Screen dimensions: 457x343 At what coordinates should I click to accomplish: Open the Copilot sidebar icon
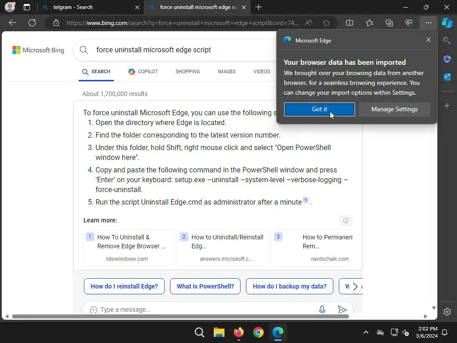(447, 23)
